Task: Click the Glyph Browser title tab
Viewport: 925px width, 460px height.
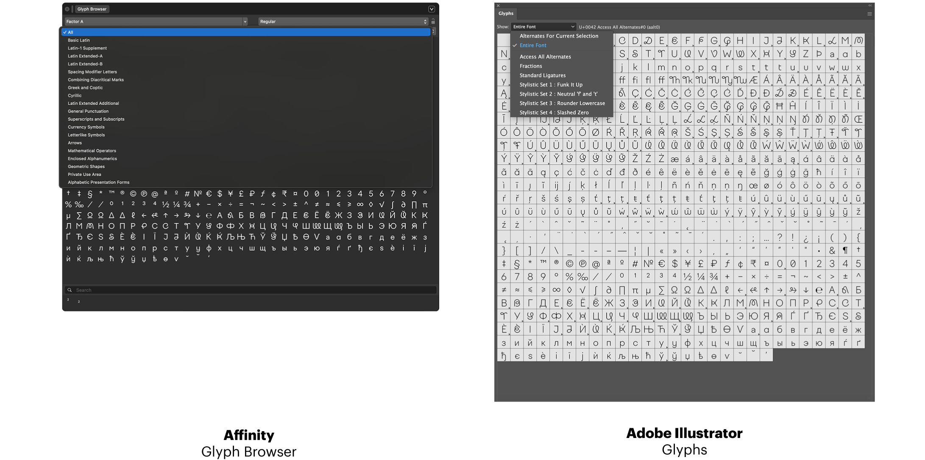Action: point(92,9)
